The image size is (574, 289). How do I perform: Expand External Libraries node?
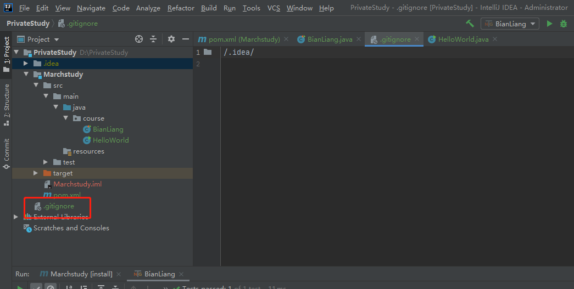(x=16, y=217)
